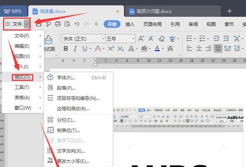Open the 格式(O) menu entry
246x167 pixels.
point(23,77)
